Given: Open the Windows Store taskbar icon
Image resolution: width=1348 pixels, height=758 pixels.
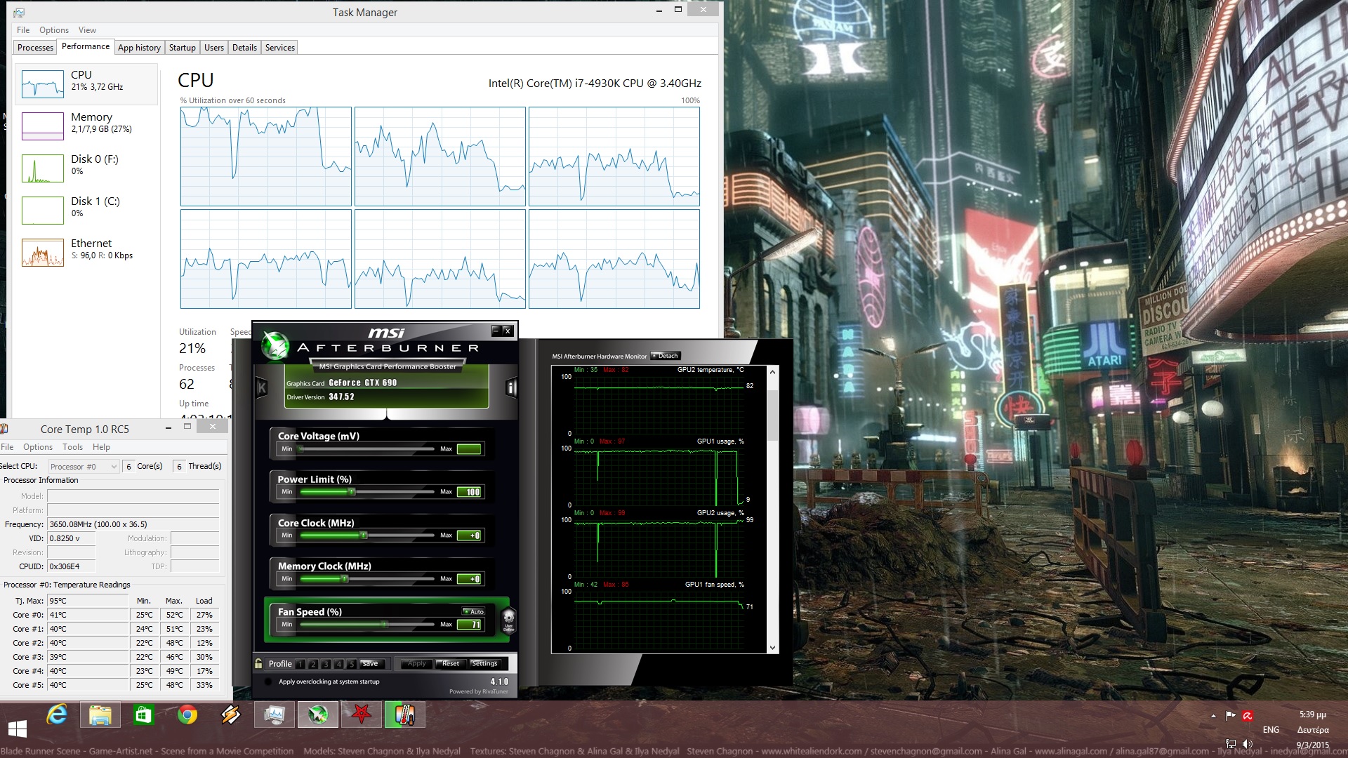Looking at the screenshot, I should (144, 715).
